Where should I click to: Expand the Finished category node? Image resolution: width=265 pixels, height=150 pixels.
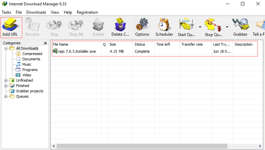tap(6, 86)
